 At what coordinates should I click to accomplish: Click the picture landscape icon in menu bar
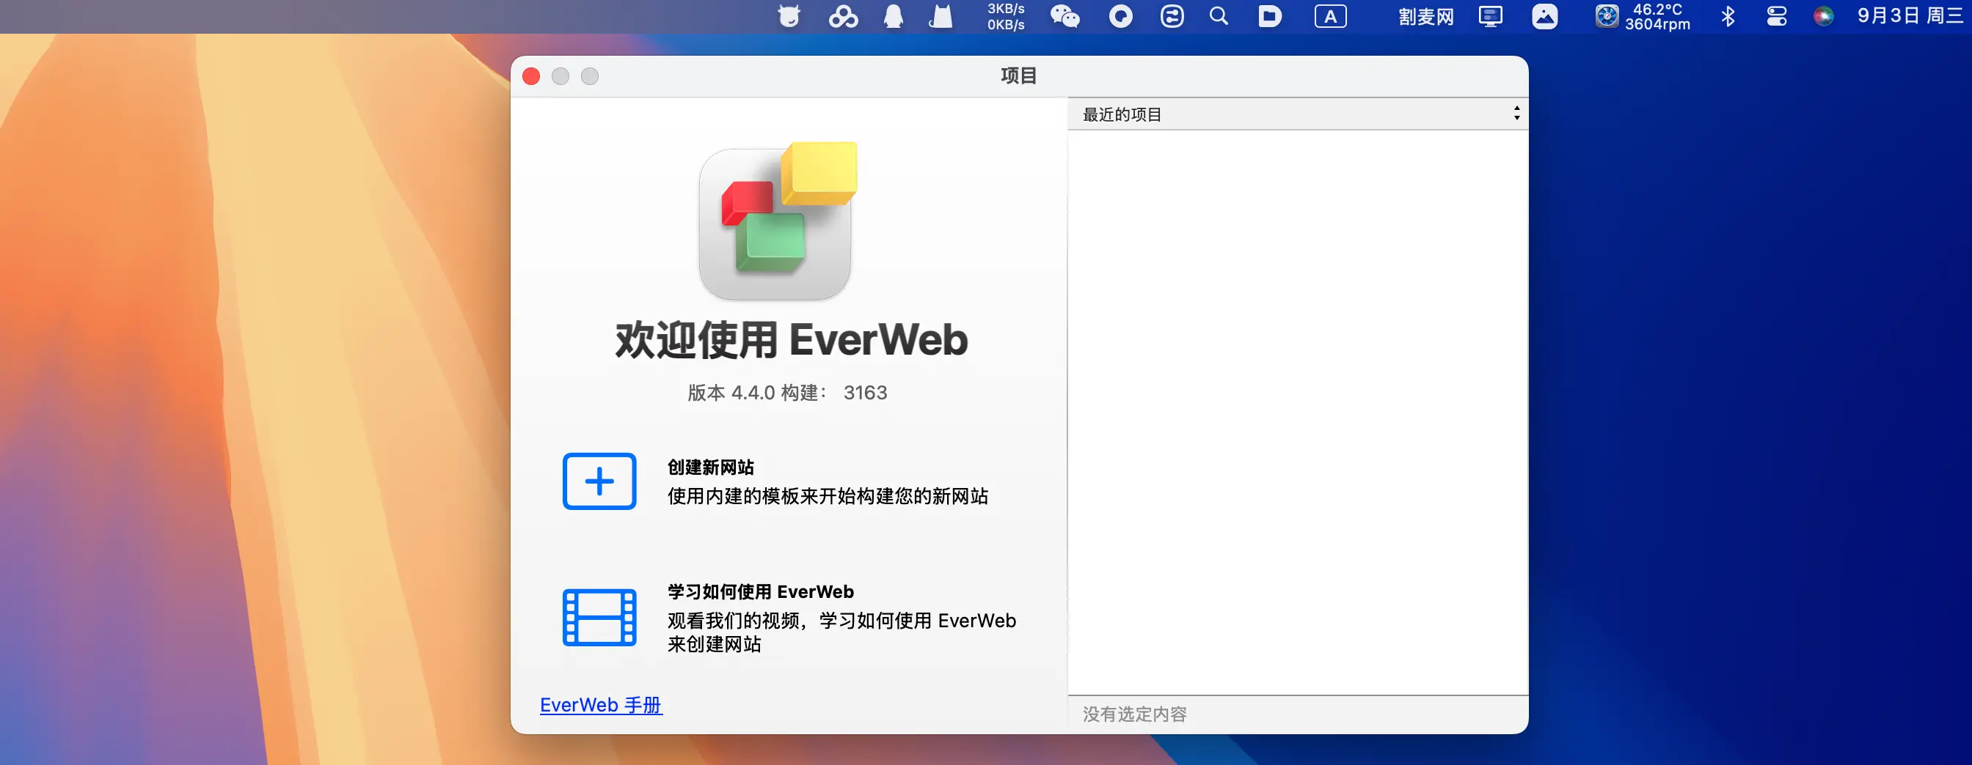[1544, 16]
